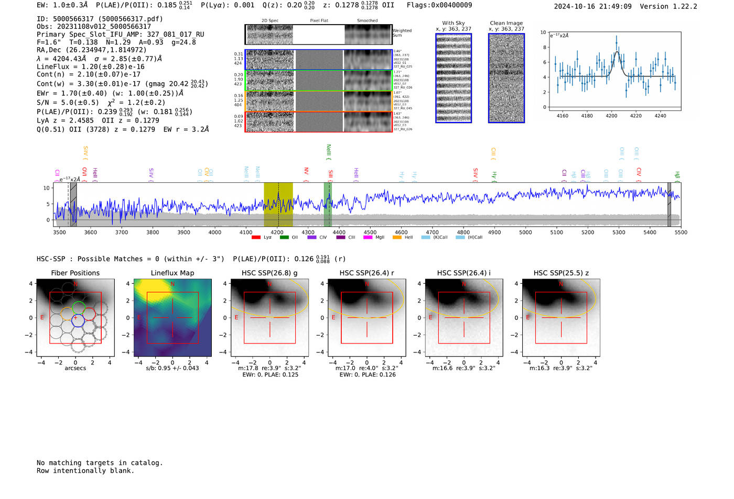Click the blue fiber circle in Fiber Positions
The height and width of the screenshot is (499, 734).
[x=78, y=320]
